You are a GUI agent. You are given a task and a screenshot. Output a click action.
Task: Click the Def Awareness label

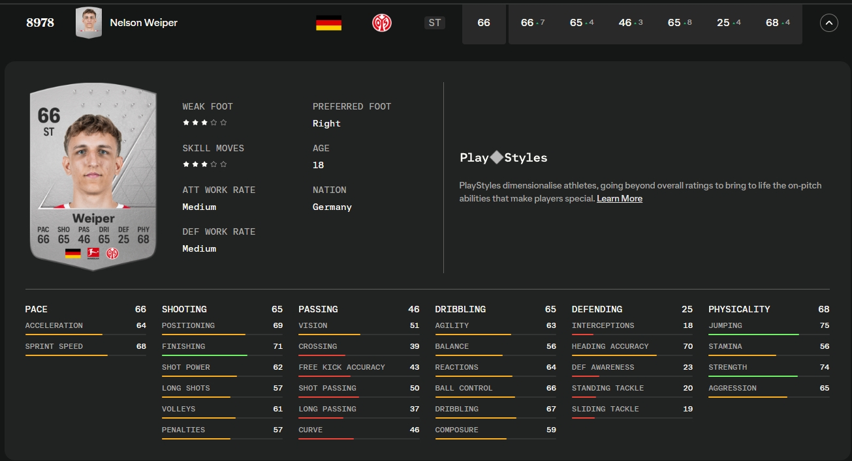click(x=603, y=367)
